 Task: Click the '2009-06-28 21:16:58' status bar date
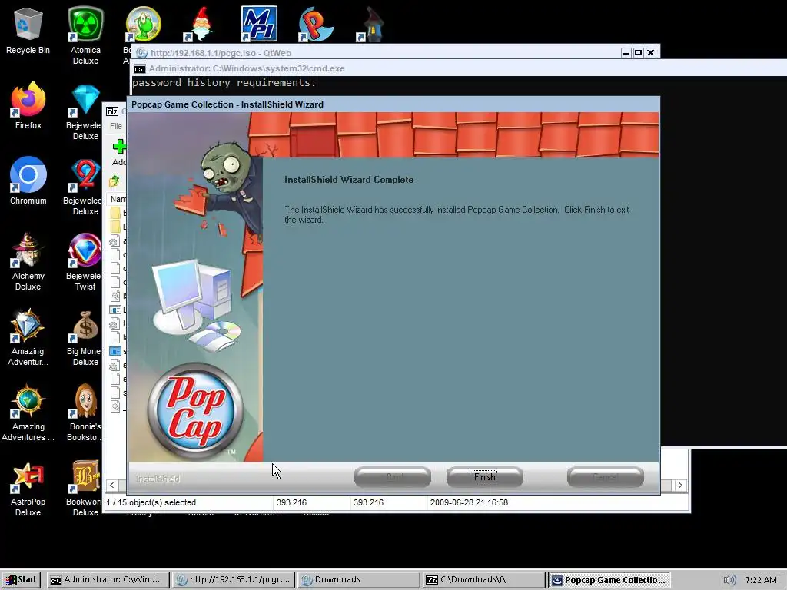(469, 502)
